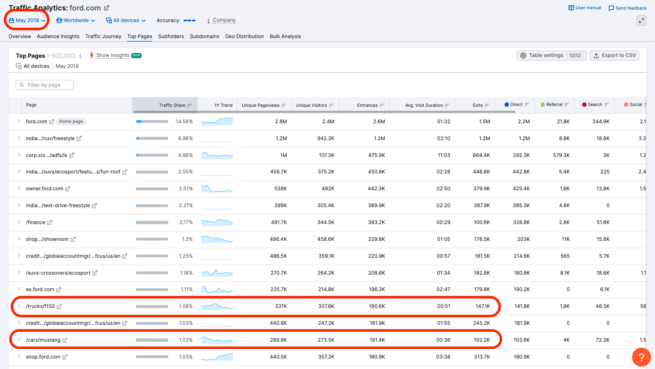Click Export to CSV button
655x369 pixels.
(x=614, y=55)
